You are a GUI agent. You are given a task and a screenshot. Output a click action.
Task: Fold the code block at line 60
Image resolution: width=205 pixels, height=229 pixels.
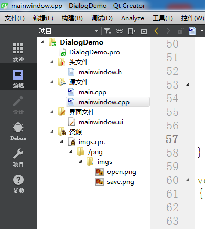coord(188,180)
